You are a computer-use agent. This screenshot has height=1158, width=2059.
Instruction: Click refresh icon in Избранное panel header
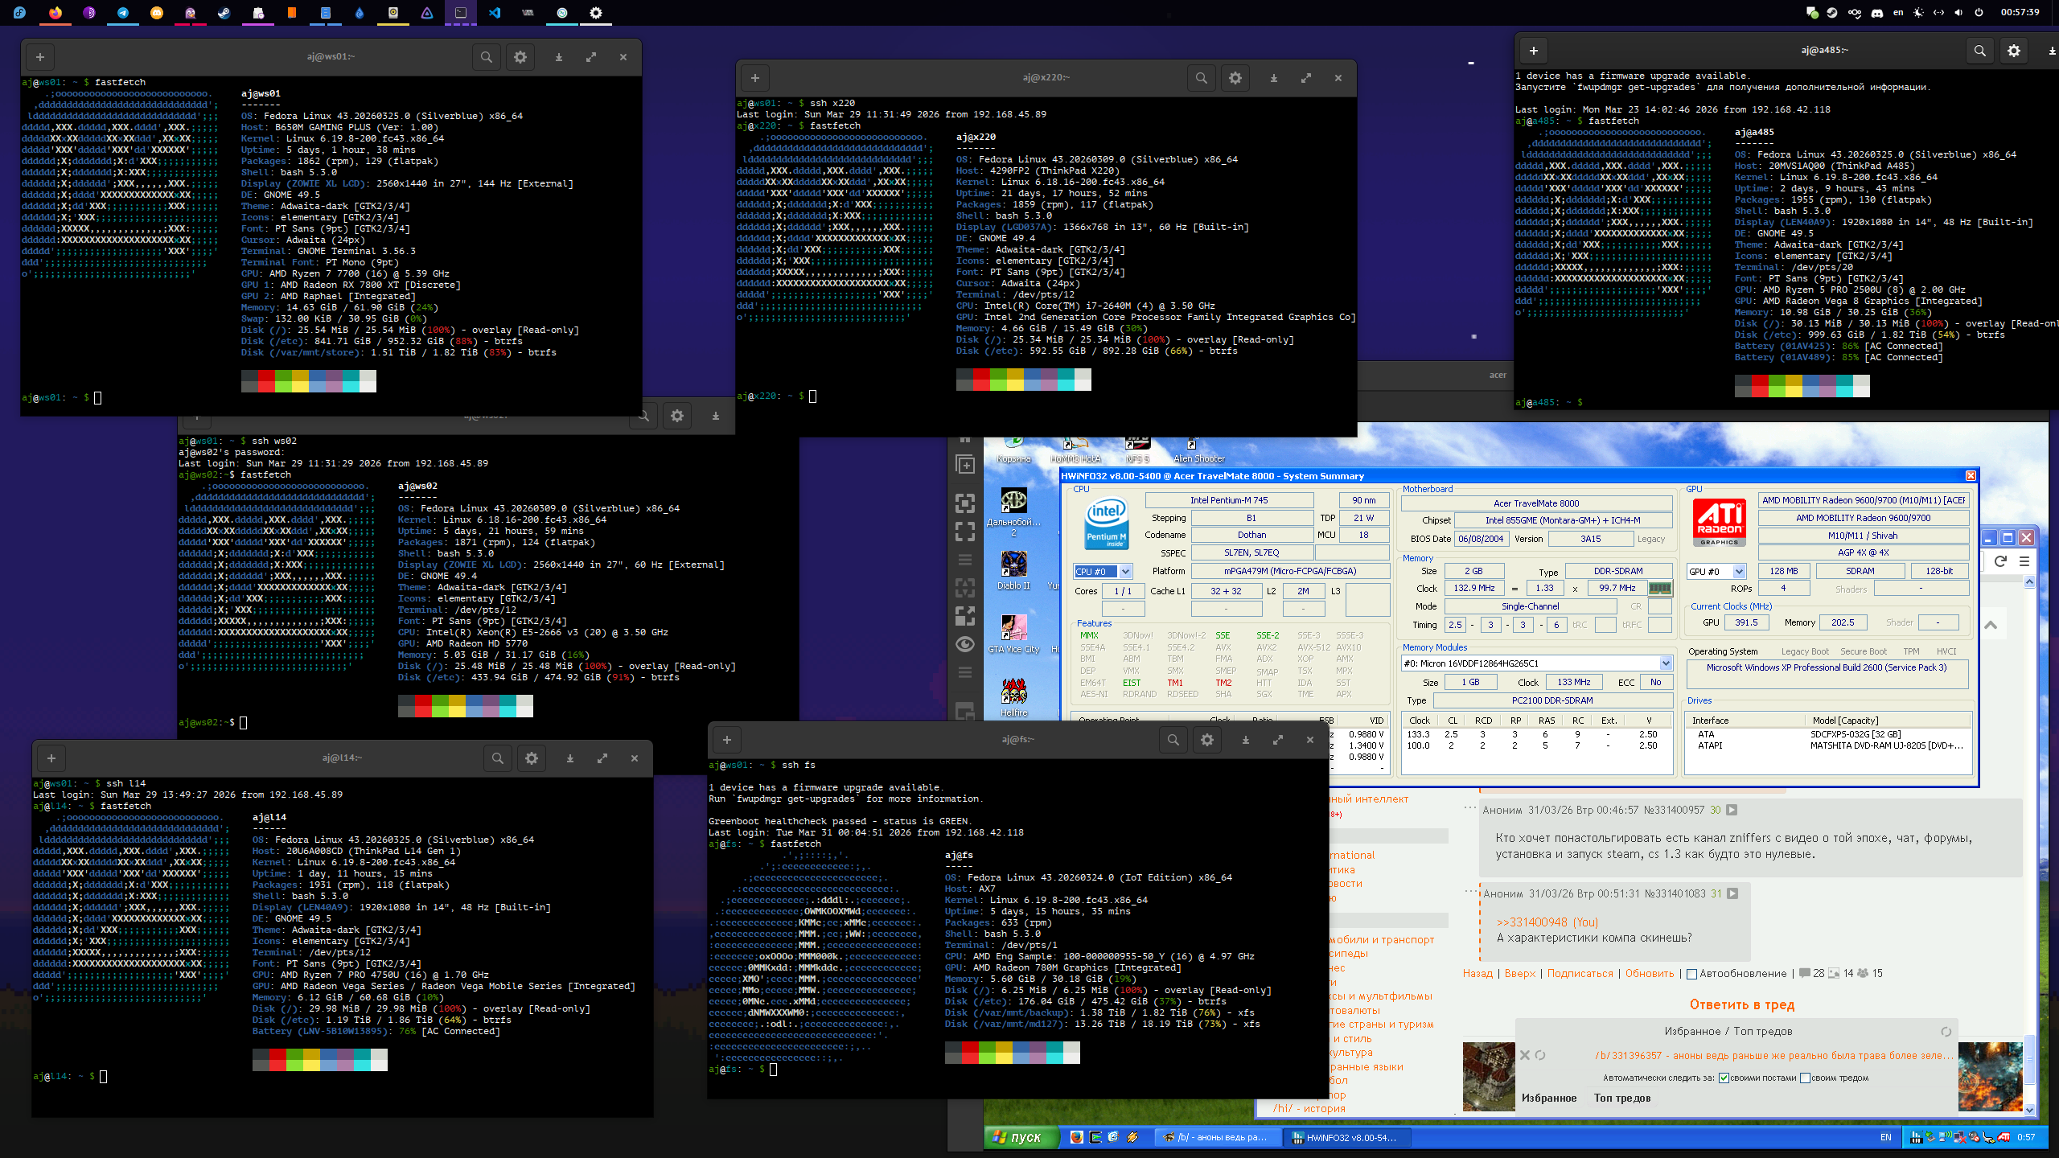coord(1946,1032)
